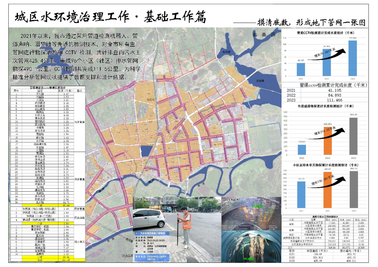Click the yellow '合计' total row
This screenshot has height=267, width=378.
[x=54, y=260]
